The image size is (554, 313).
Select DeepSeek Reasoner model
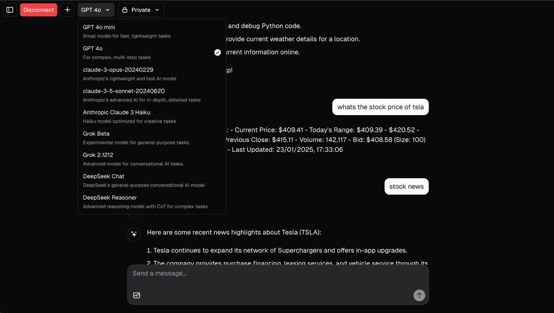click(152, 202)
